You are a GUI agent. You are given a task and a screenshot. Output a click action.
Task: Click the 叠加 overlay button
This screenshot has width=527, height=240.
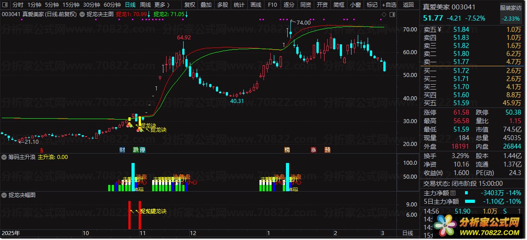click(206, 5)
